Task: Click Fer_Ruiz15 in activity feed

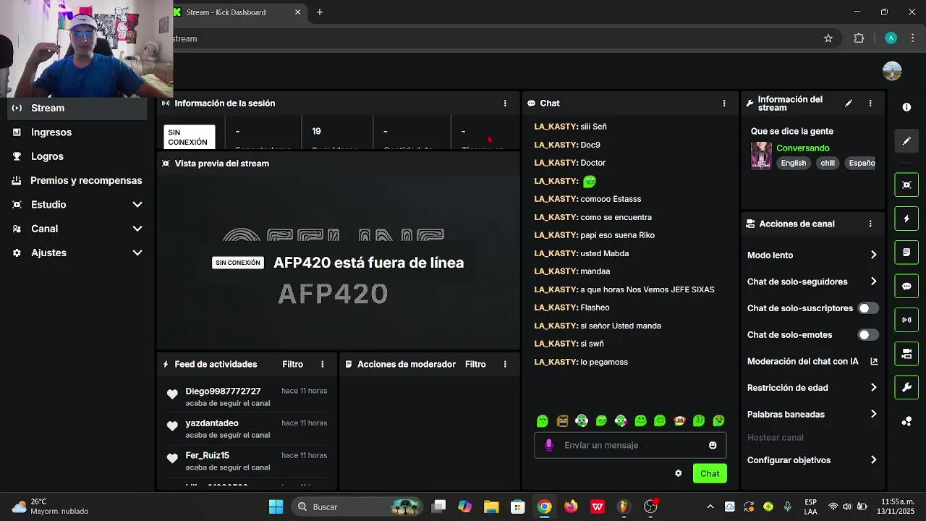Action: click(x=207, y=456)
